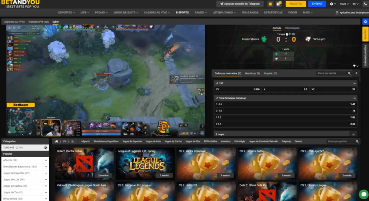Screen dimensions: 369x201
Task: Click the home icon in the games breadcrumb
Action: 56,141
